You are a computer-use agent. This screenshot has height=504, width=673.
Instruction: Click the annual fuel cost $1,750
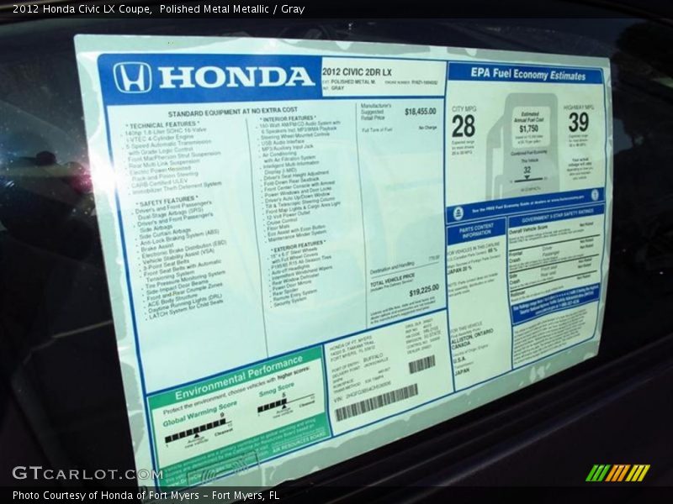coord(528,129)
